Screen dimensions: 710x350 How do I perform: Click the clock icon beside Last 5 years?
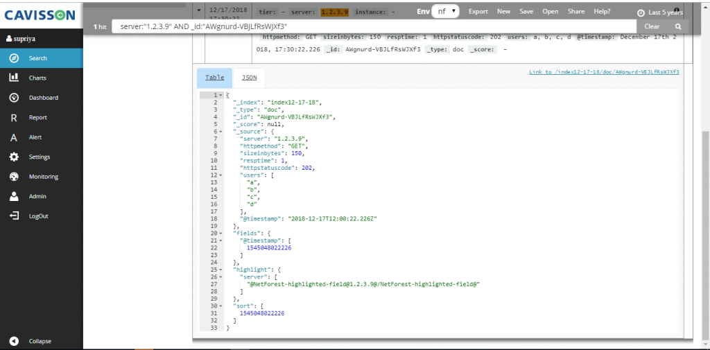[640, 12]
